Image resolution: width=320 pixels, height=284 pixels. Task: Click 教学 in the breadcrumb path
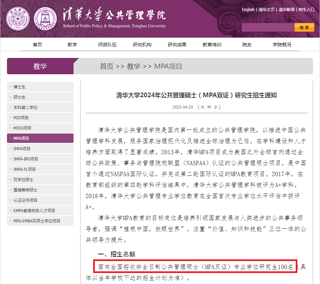(x=133, y=66)
